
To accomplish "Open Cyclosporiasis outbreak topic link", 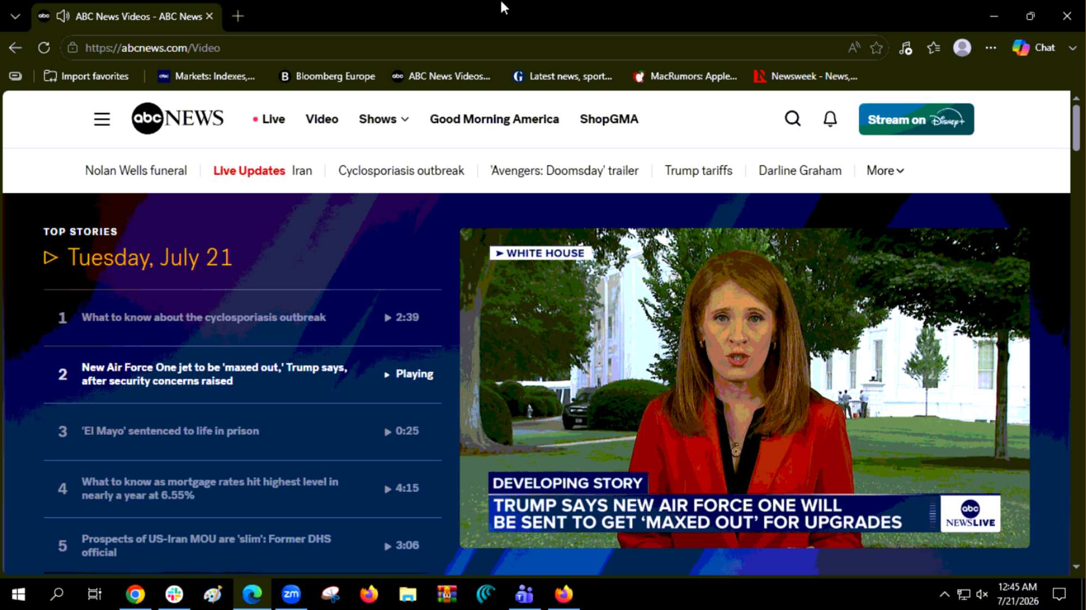I will [x=401, y=171].
